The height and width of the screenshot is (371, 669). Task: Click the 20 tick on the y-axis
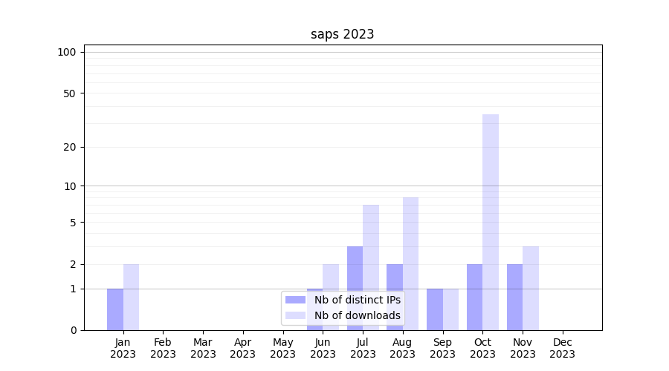[70, 147]
